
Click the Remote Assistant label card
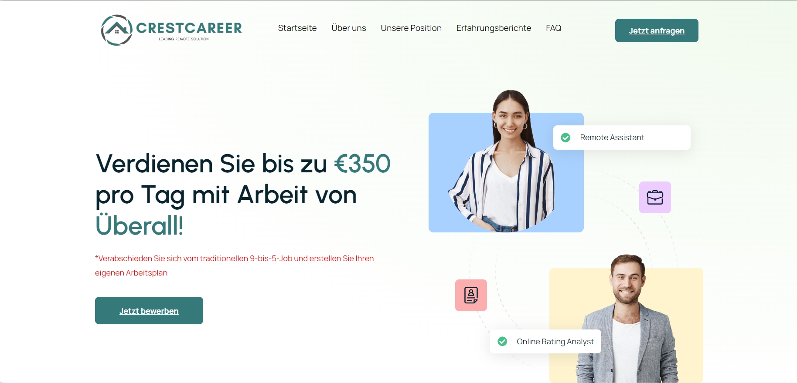coord(622,138)
